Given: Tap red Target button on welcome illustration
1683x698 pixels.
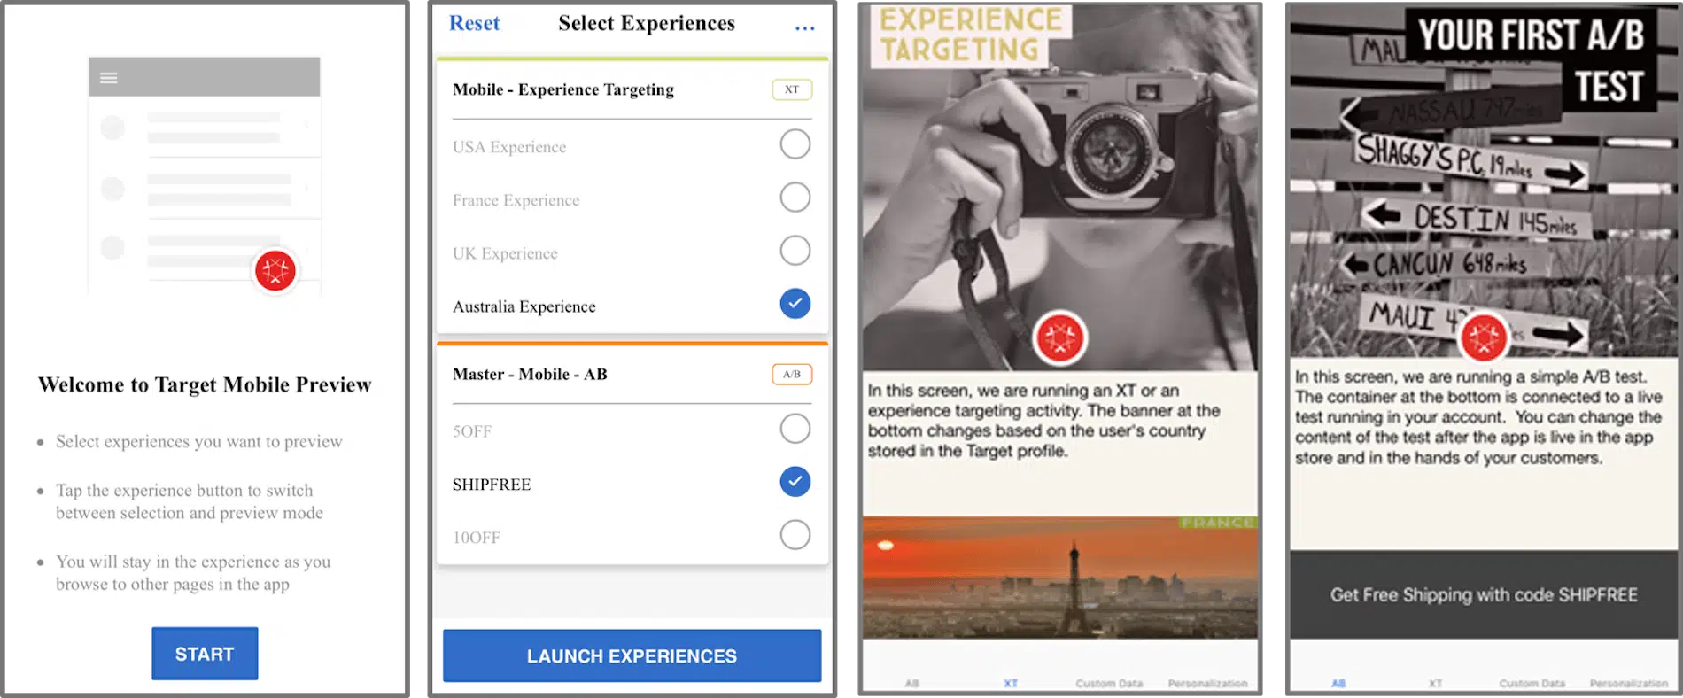Looking at the screenshot, I should point(275,270).
